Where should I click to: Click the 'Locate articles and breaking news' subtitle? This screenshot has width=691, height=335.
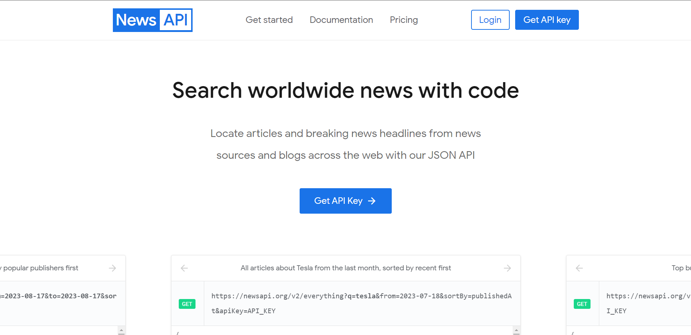345,144
